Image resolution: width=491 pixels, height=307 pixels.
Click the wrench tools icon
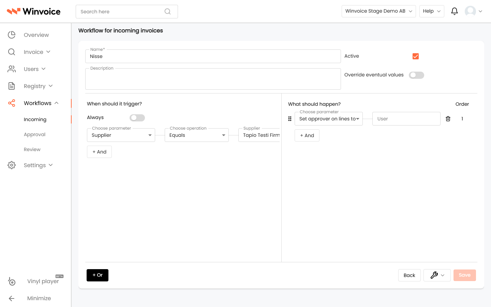point(434,275)
